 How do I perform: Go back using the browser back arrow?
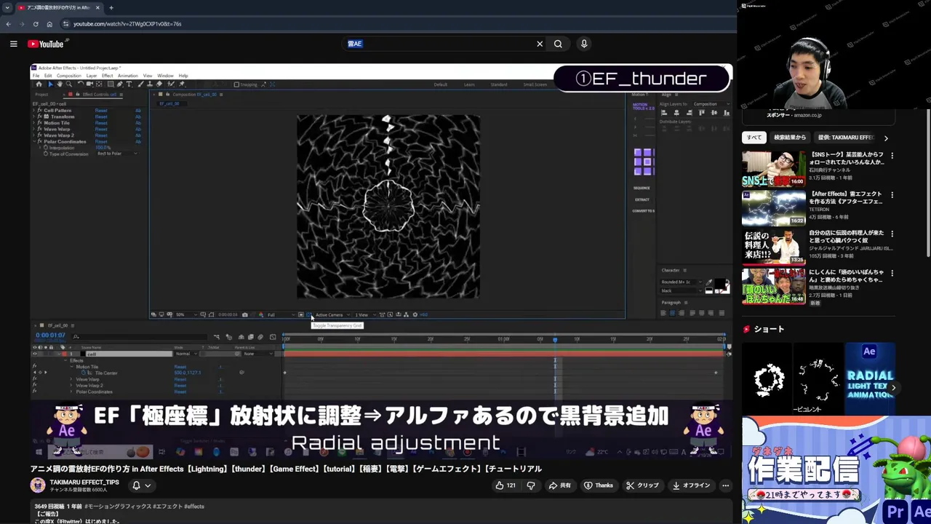[x=8, y=24]
